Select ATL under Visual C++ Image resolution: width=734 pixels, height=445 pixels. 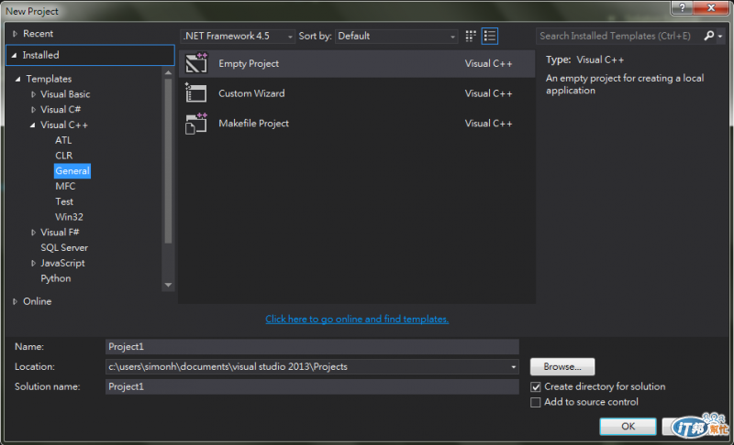pyautogui.click(x=63, y=140)
